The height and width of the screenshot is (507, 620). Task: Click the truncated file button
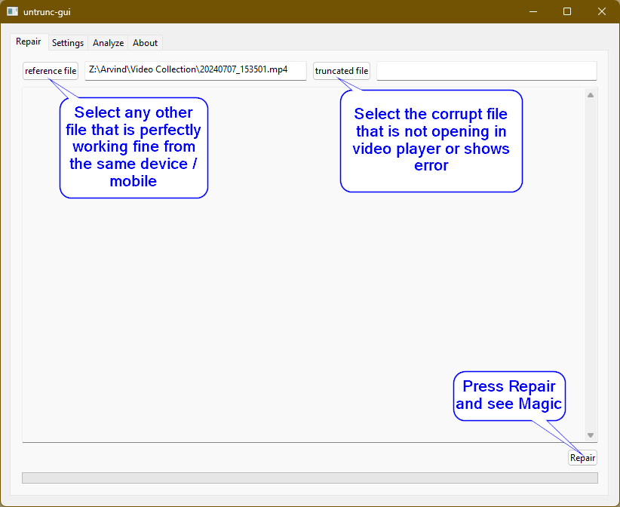[342, 71]
